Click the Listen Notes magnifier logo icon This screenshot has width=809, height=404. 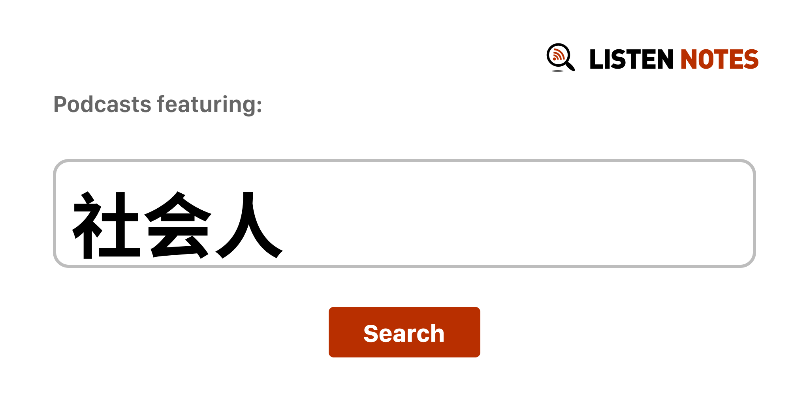tap(561, 58)
